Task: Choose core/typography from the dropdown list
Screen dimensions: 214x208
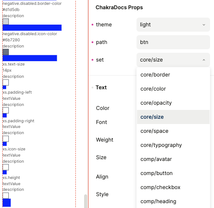Action: (173, 145)
